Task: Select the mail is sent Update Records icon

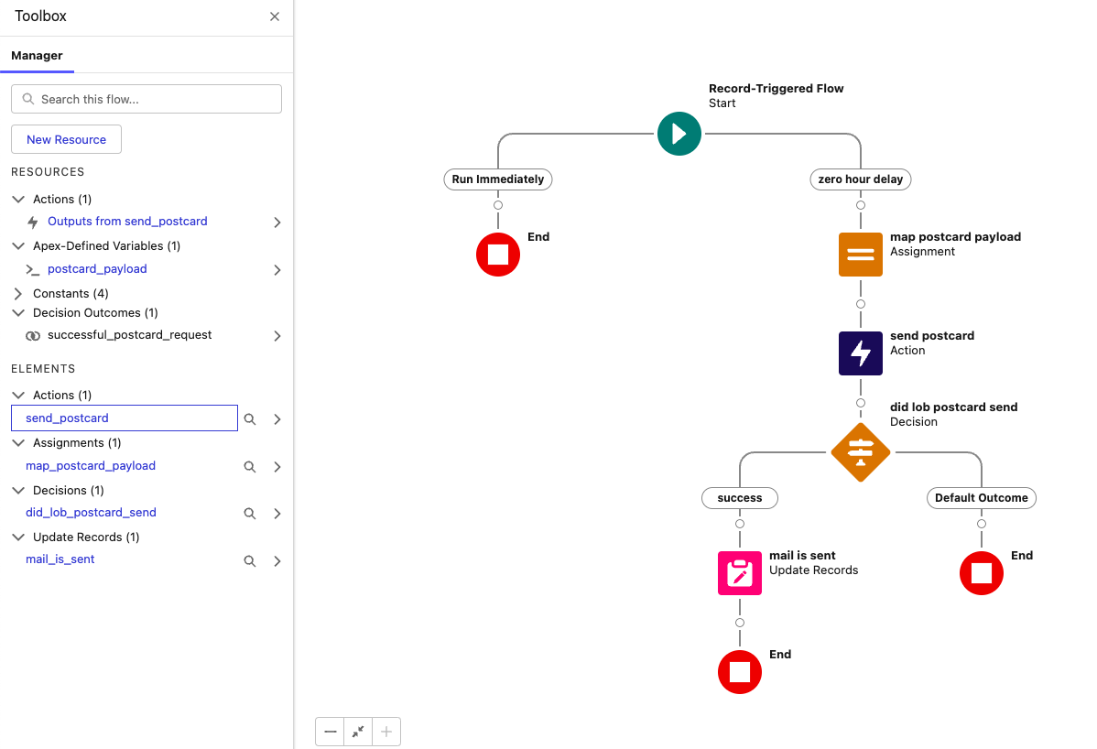Action: coord(739,573)
